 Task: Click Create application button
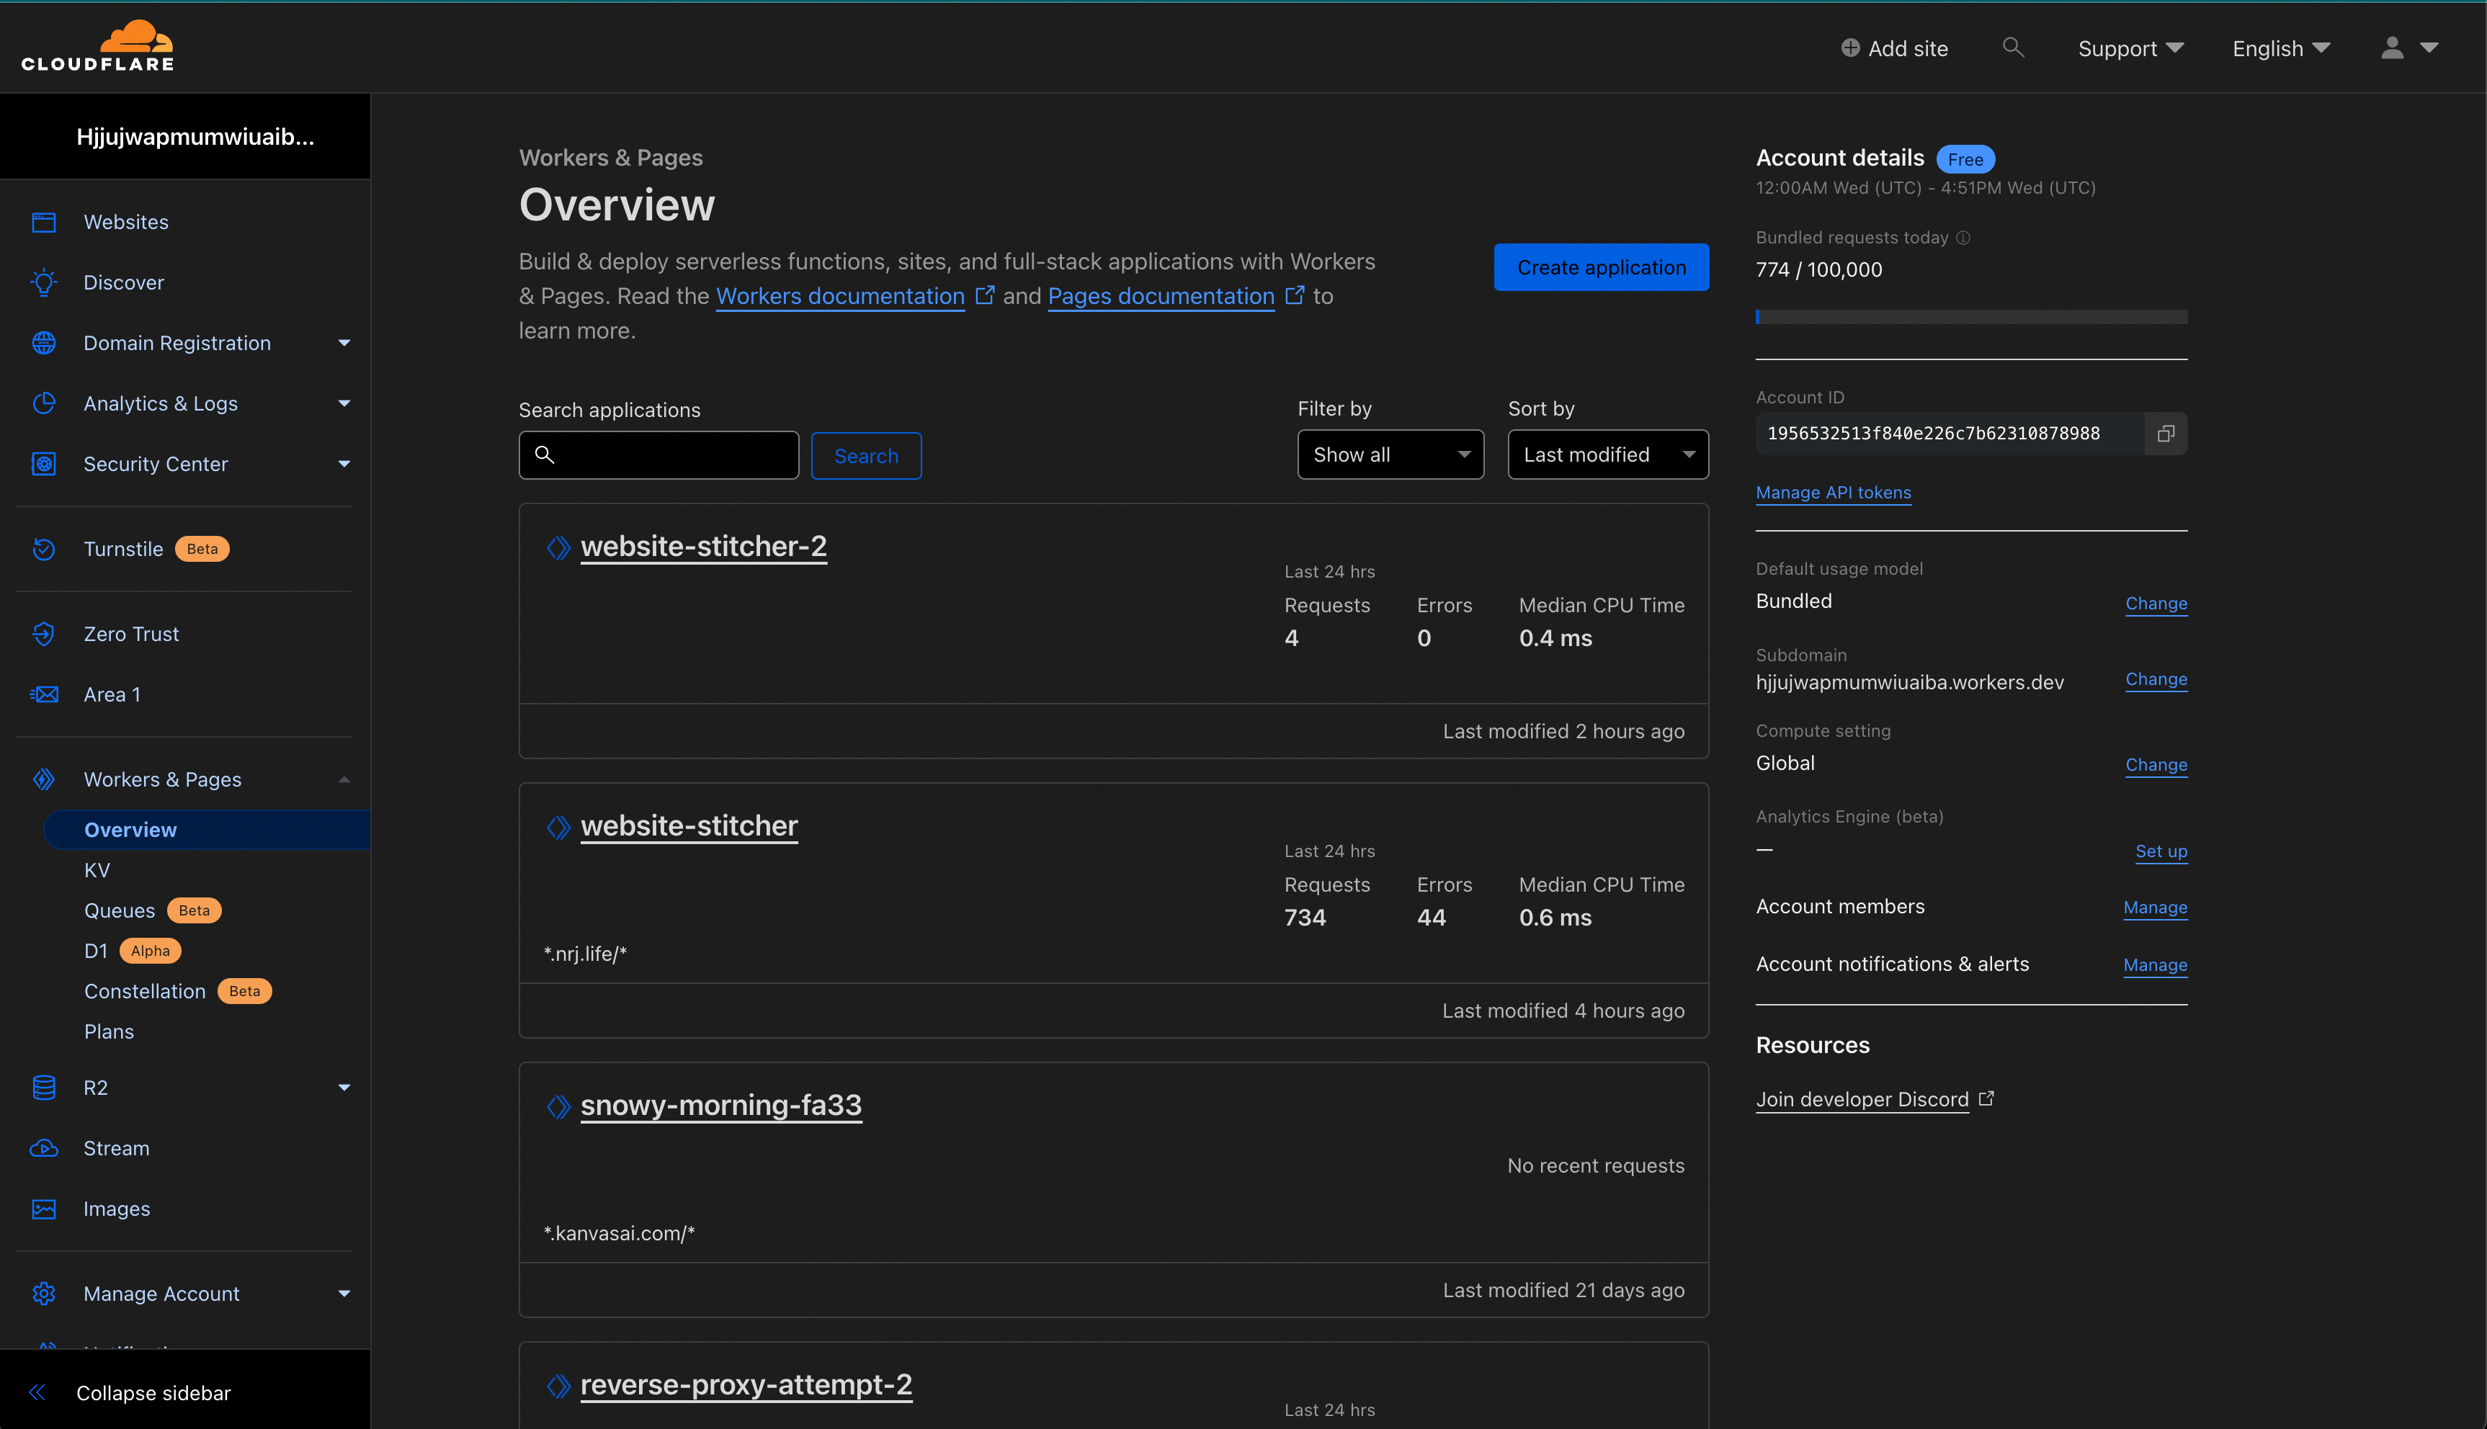[x=1600, y=267]
